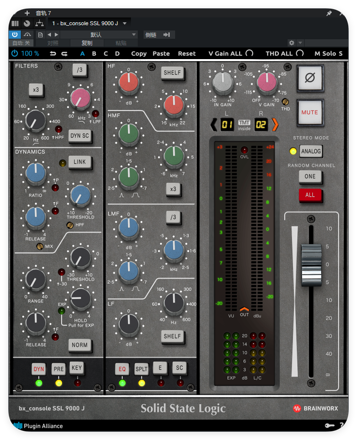Click the 复制 copy tab
Screen dimensions: 357x440
(87, 43)
